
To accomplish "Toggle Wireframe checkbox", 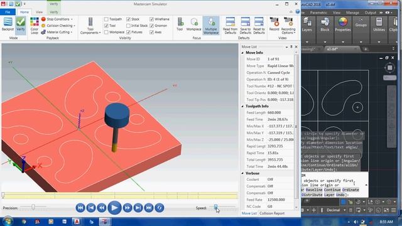I will click(x=151, y=19).
